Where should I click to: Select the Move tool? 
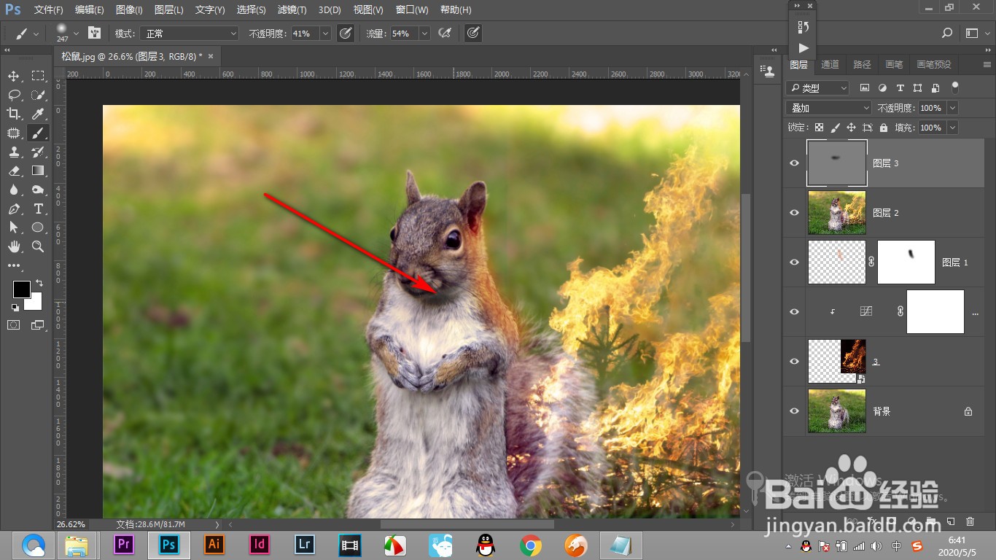(x=14, y=76)
